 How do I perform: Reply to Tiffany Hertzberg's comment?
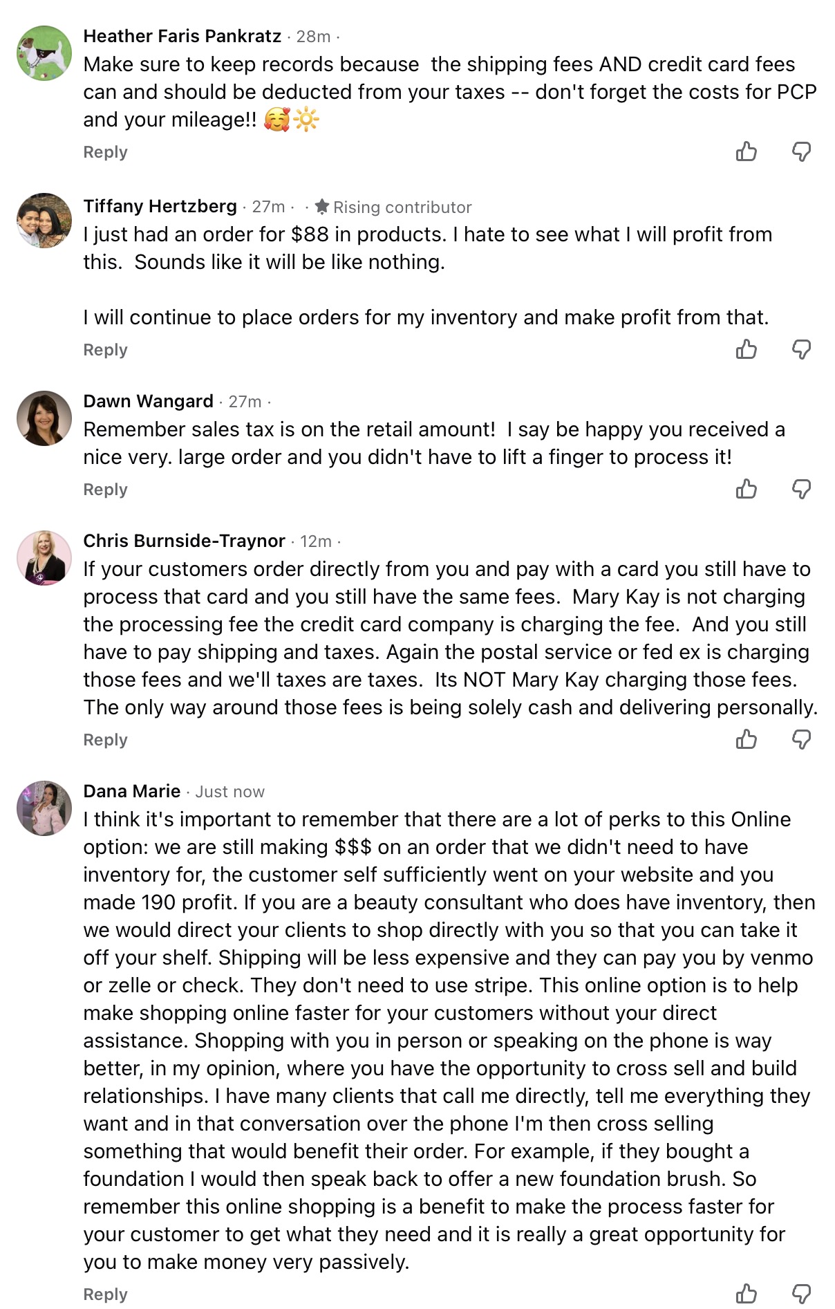[x=105, y=350]
